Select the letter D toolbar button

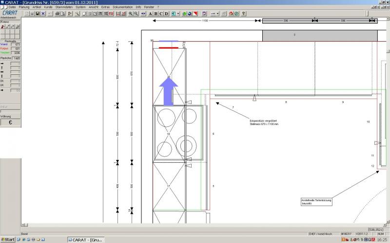tap(166, 14)
